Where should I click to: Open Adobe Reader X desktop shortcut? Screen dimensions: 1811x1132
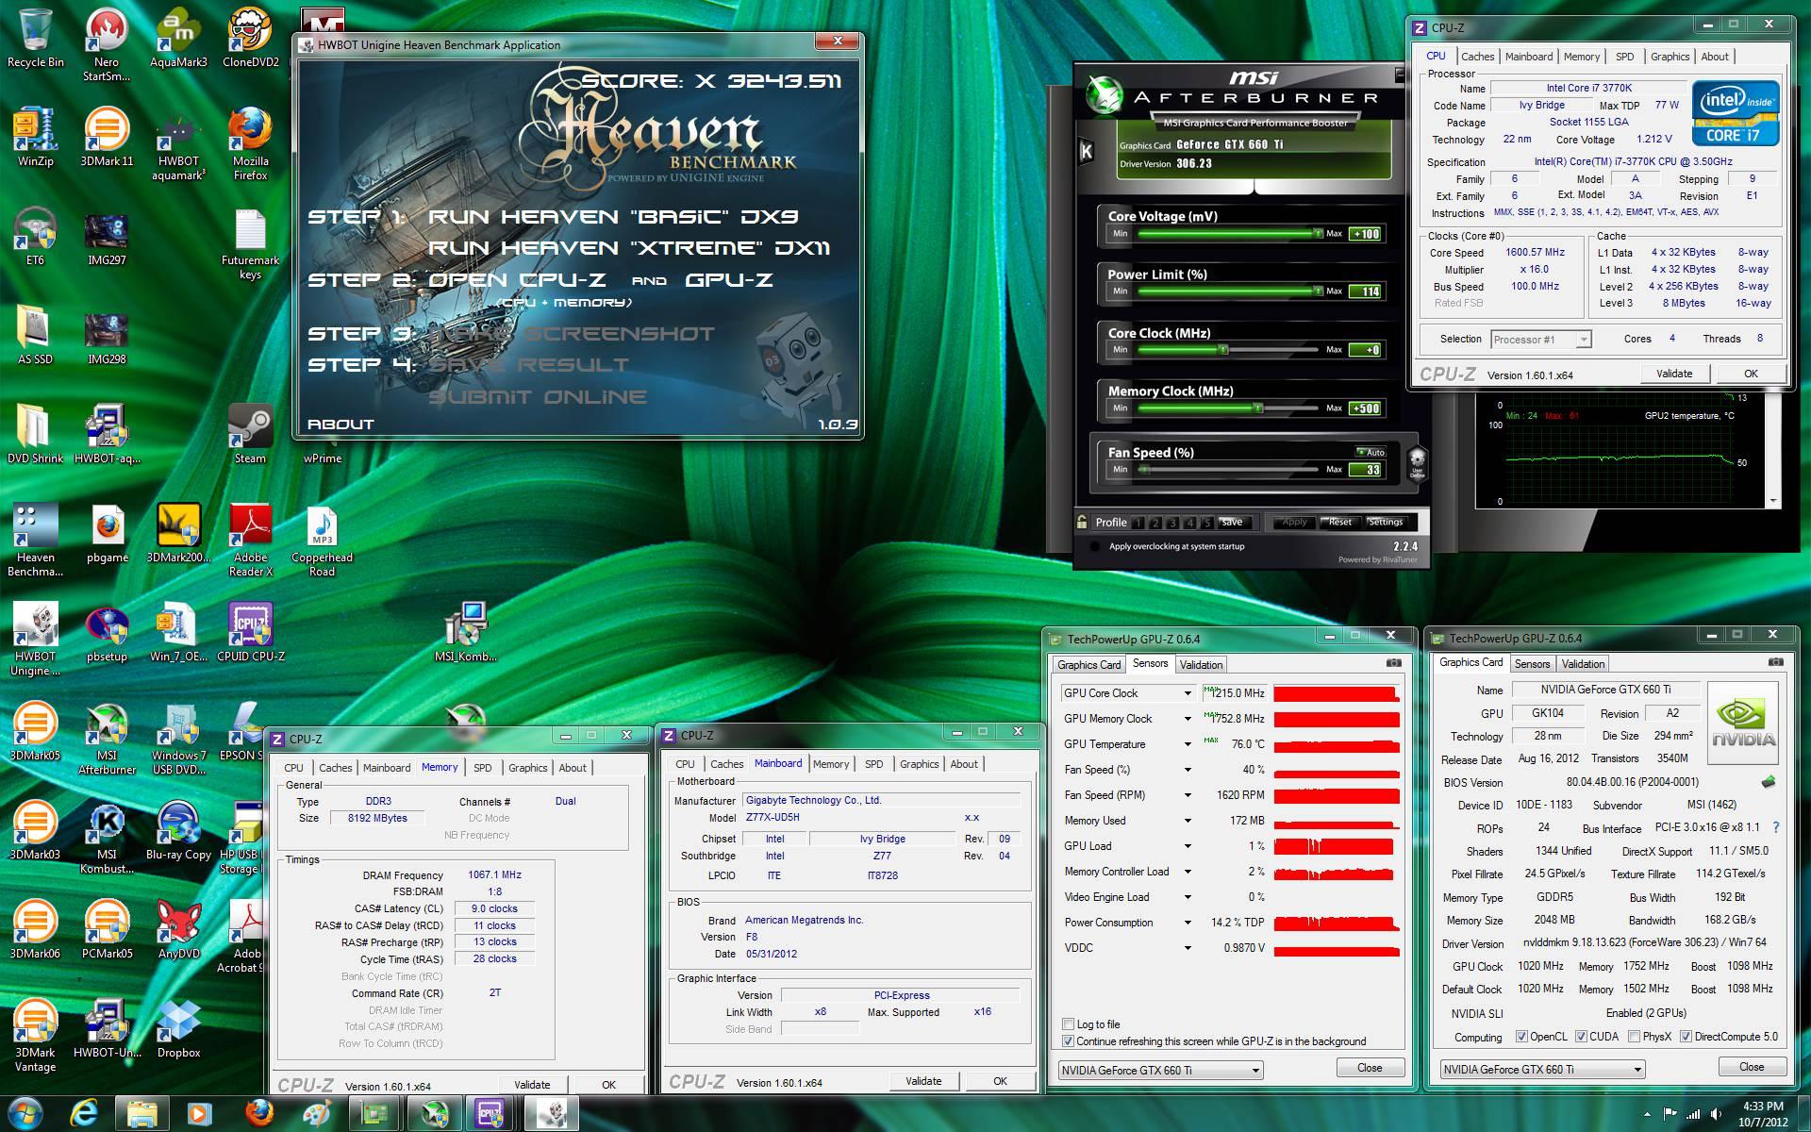coord(250,540)
